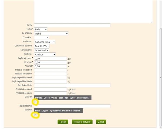Add a new row under Odrody table
The image size is (162, 129).
point(36,102)
